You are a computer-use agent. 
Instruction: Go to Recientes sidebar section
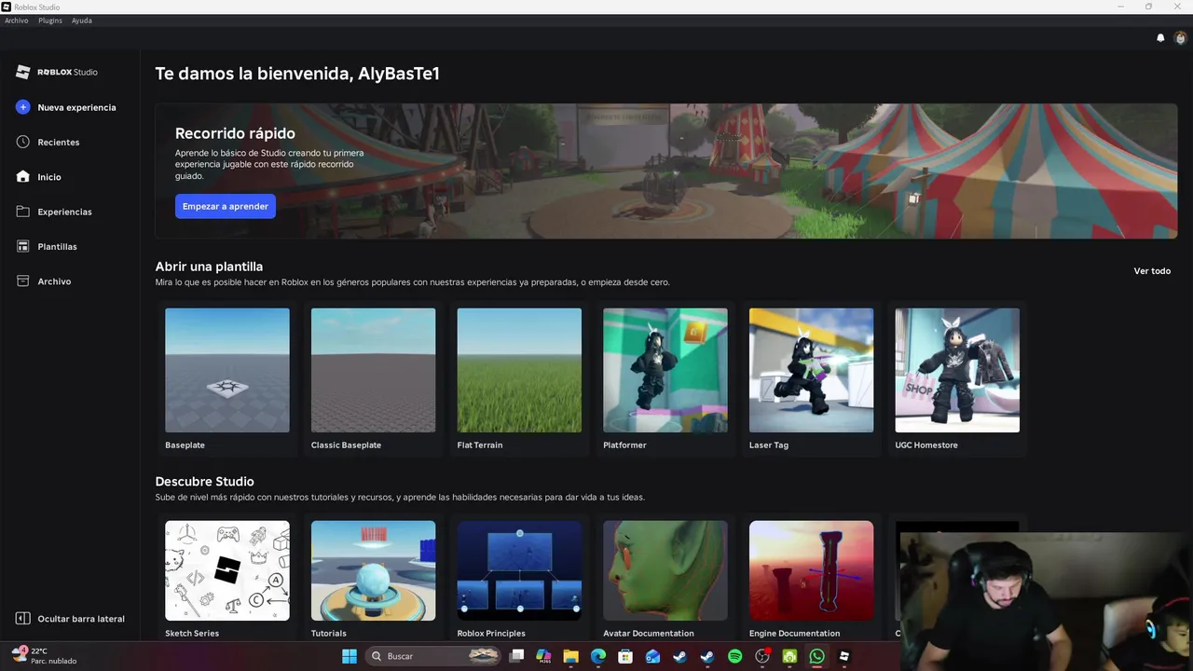59,143
